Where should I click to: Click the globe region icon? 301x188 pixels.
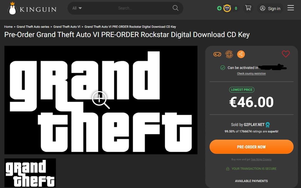point(229,54)
